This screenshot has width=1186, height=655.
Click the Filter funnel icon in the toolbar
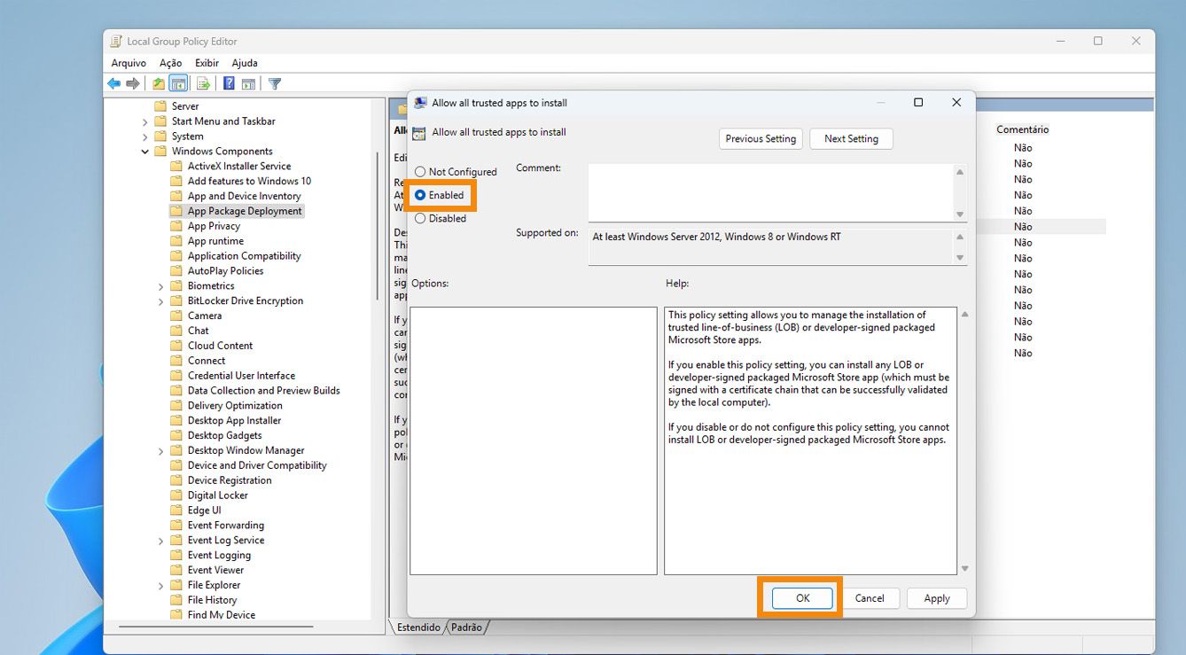[x=275, y=83]
